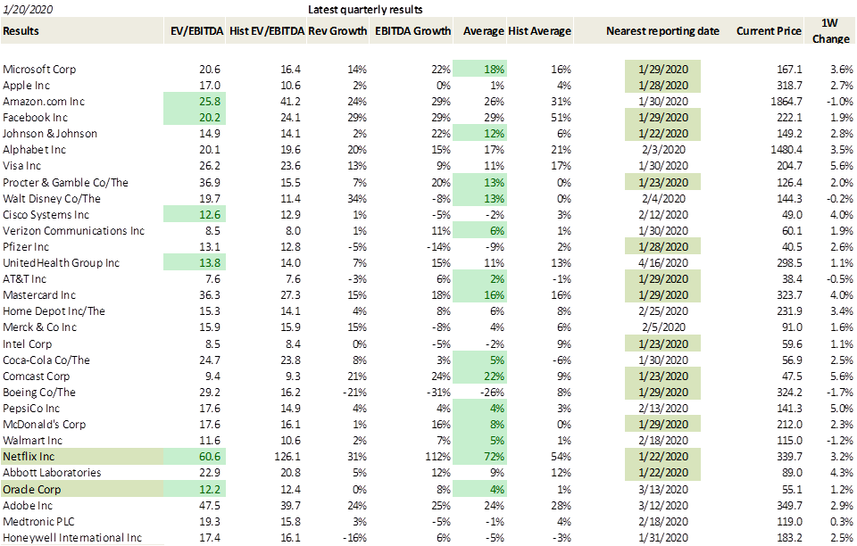Image resolution: width=857 pixels, height=546 pixels.
Task: Select Oracle reporting date 3/13/2020
Action: click(662, 489)
